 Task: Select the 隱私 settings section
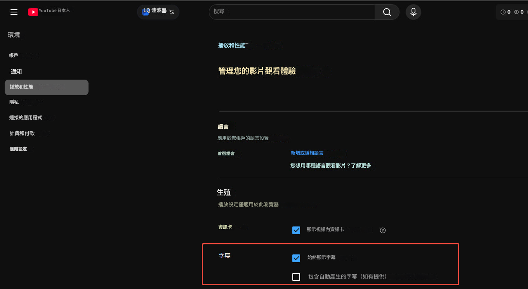(14, 102)
